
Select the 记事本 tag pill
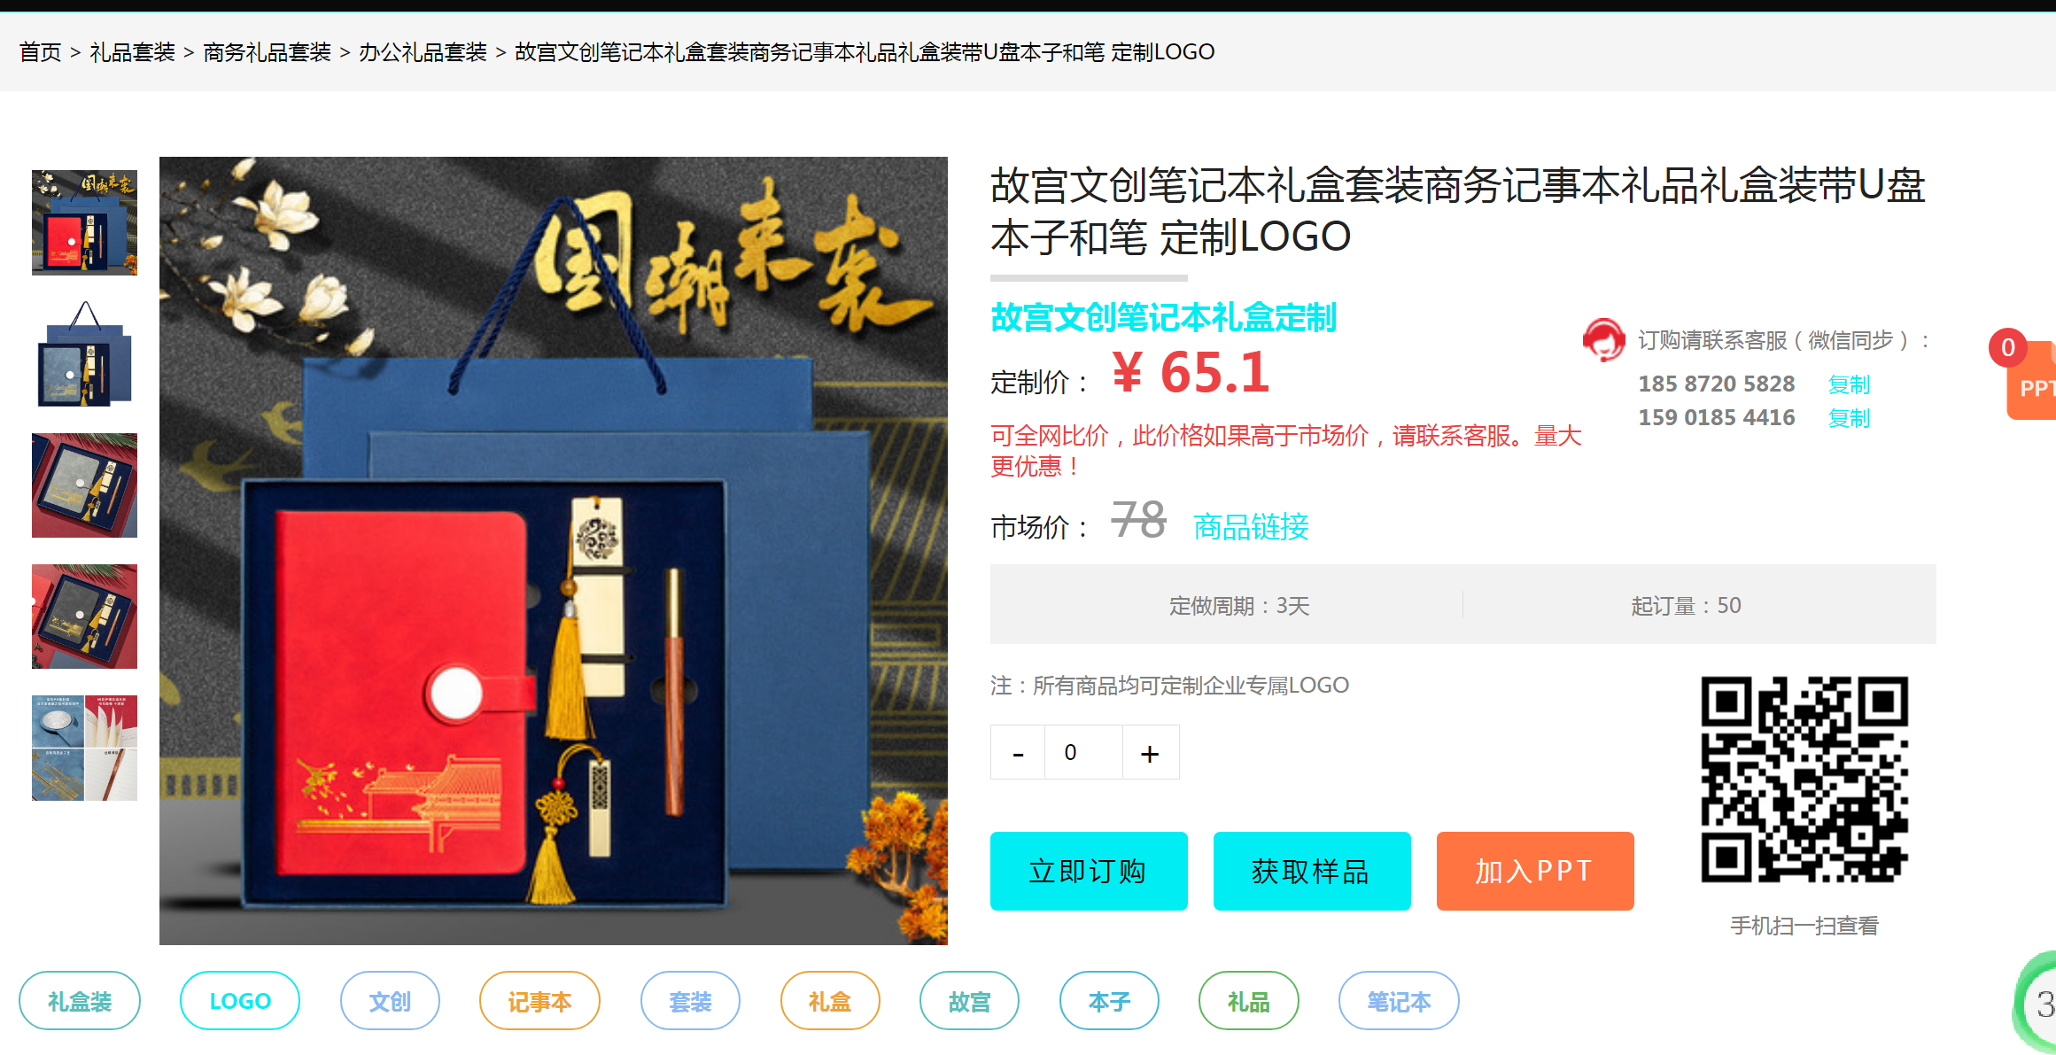539,1001
